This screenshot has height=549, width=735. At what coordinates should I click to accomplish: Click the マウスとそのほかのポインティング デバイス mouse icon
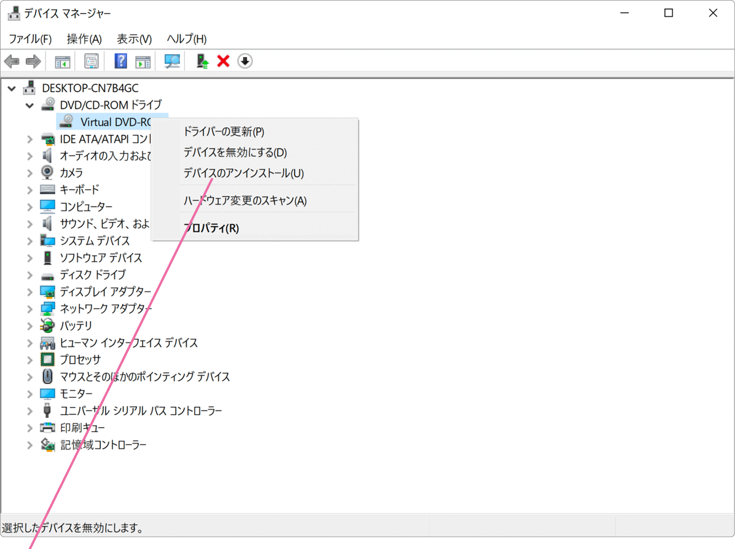point(47,376)
